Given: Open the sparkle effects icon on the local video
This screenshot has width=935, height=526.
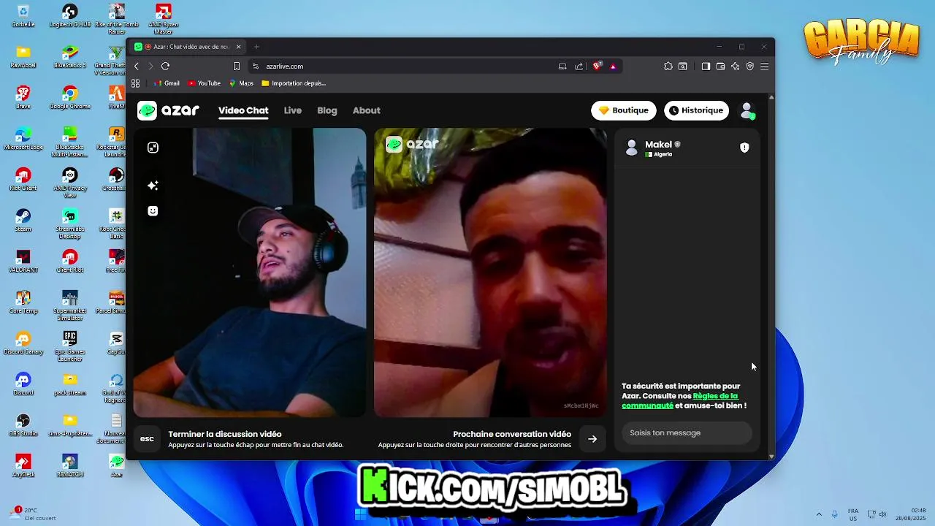Looking at the screenshot, I should tap(153, 186).
